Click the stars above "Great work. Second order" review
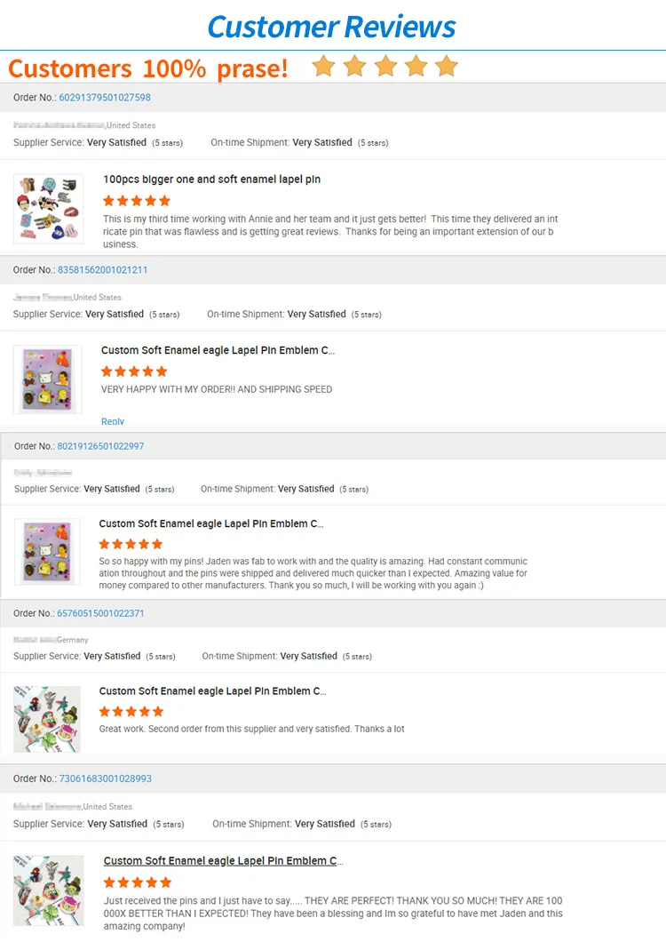666x942 pixels. click(131, 712)
